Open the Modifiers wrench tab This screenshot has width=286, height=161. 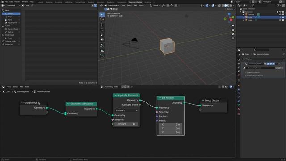(239, 89)
